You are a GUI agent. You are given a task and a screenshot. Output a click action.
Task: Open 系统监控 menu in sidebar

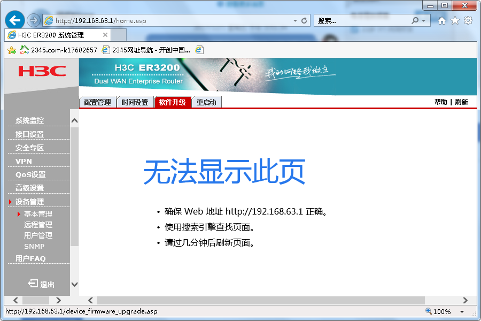(30, 120)
